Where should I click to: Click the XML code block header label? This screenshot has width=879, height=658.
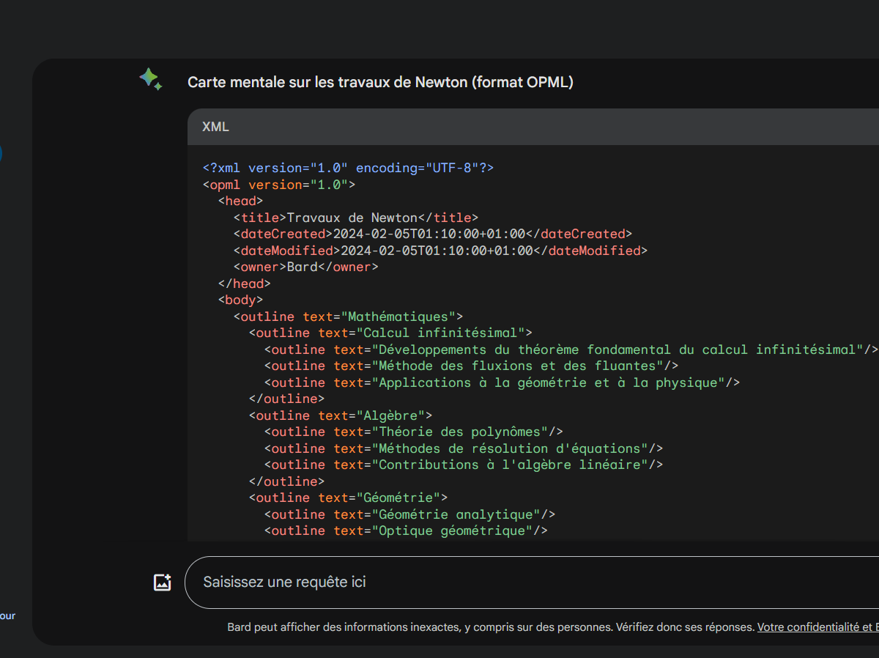pos(215,127)
